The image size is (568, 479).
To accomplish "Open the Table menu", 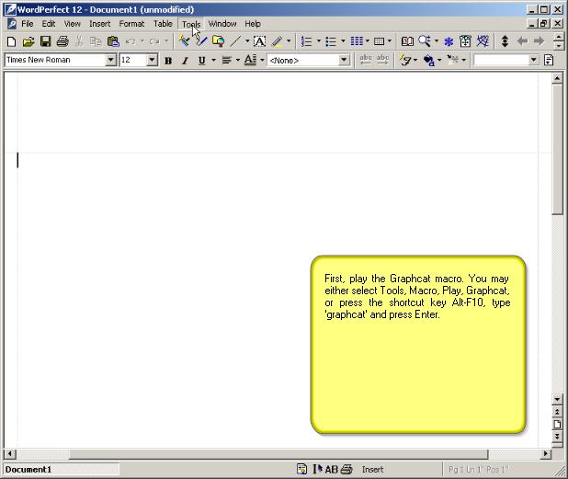I will [x=163, y=24].
